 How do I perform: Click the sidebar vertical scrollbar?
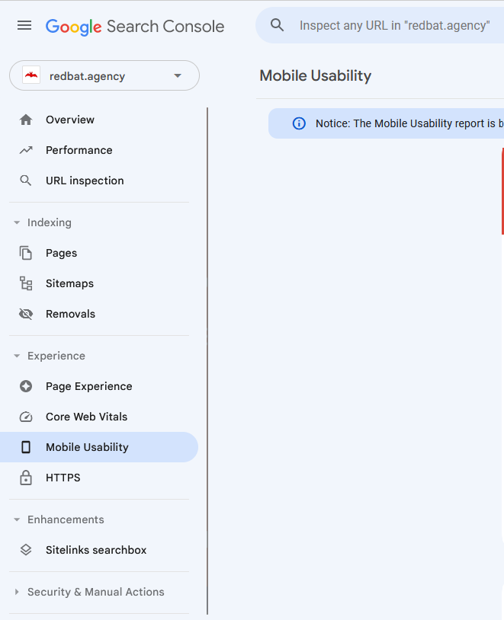pyautogui.click(x=207, y=361)
